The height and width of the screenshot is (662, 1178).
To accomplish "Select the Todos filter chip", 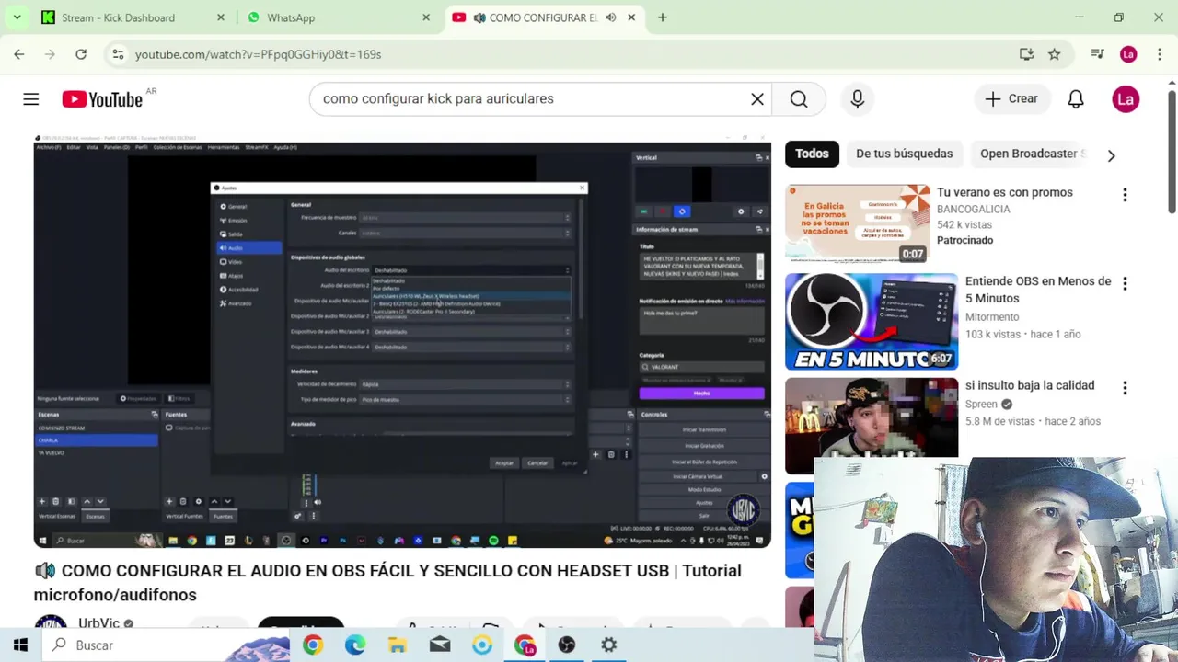I will pos(812,154).
